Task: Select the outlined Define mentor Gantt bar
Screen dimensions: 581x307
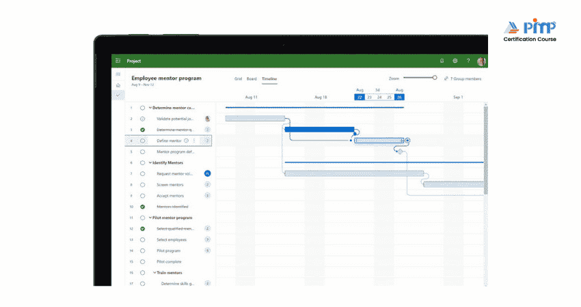Action: coord(379,141)
